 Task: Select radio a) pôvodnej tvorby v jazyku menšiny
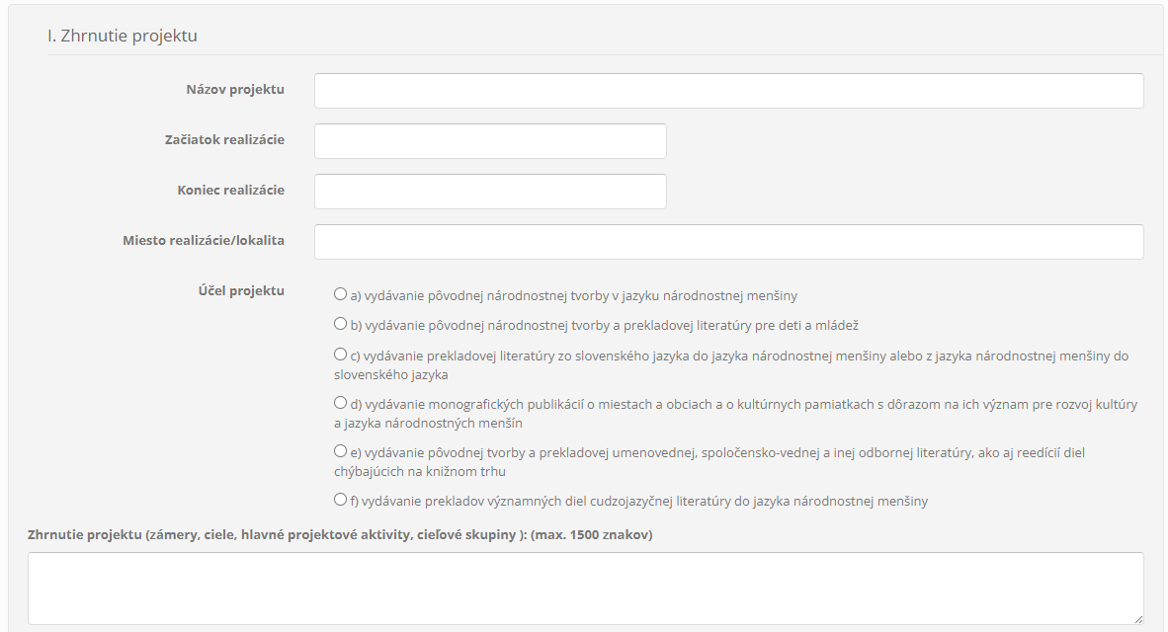pyautogui.click(x=341, y=294)
